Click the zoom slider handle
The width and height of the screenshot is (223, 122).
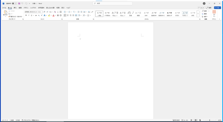(x=210, y=120)
